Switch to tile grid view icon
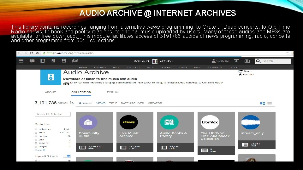 tap(263, 104)
